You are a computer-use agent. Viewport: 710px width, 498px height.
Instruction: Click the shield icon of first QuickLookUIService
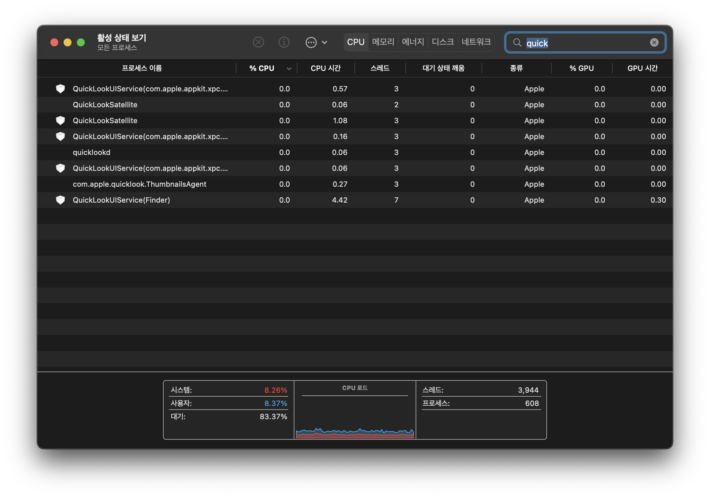[x=60, y=89]
